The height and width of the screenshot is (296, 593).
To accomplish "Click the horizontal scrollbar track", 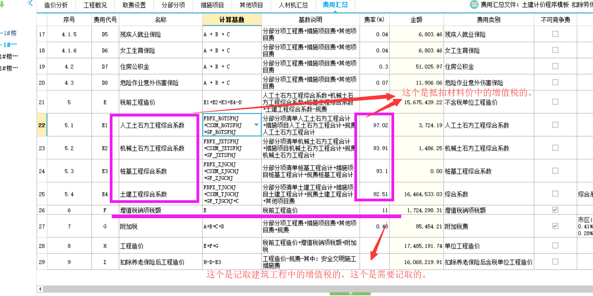I will point(318,289).
